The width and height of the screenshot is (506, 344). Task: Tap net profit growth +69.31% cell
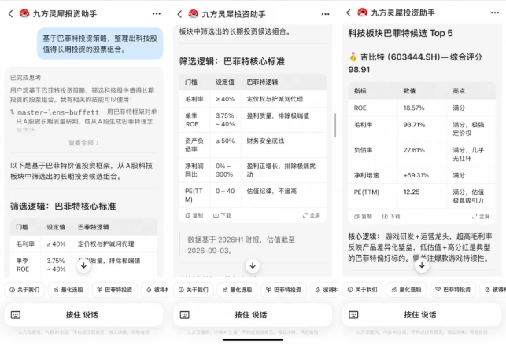pos(422,175)
